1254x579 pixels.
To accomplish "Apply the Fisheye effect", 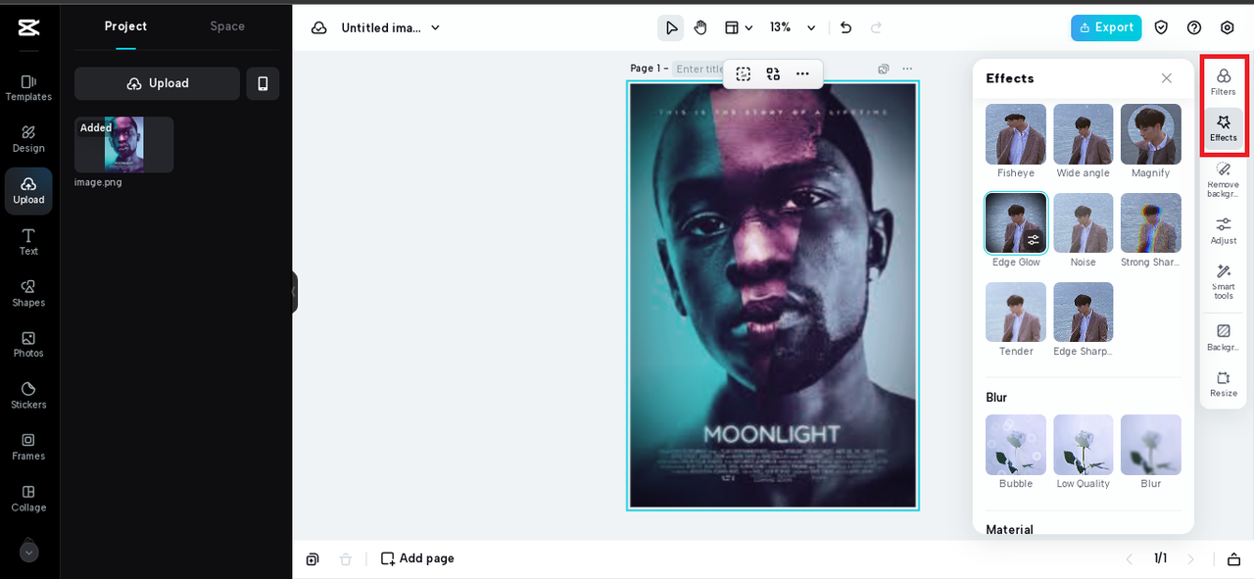I will (1016, 134).
